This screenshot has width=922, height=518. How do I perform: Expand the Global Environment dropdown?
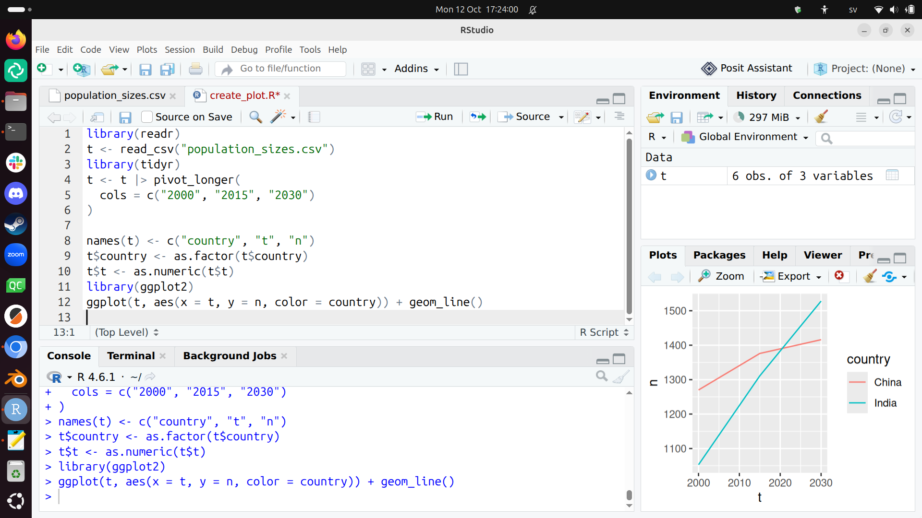(x=745, y=137)
